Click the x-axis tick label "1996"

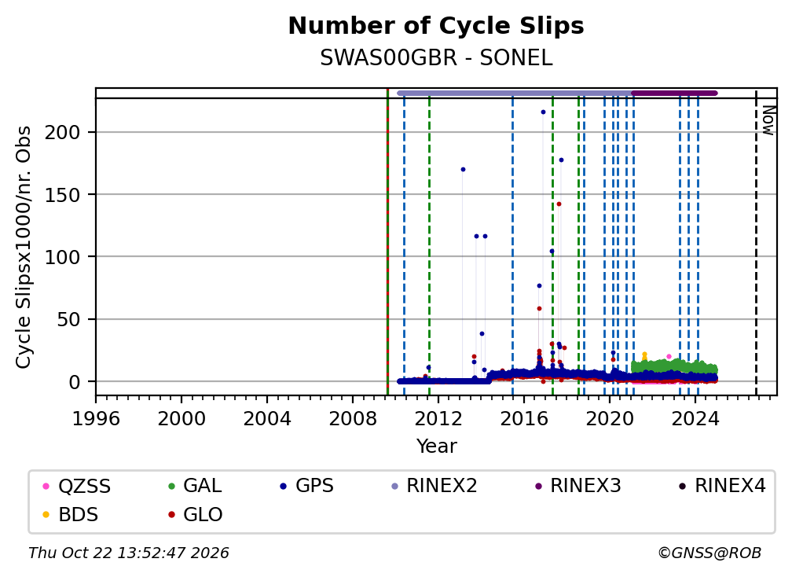(96, 419)
